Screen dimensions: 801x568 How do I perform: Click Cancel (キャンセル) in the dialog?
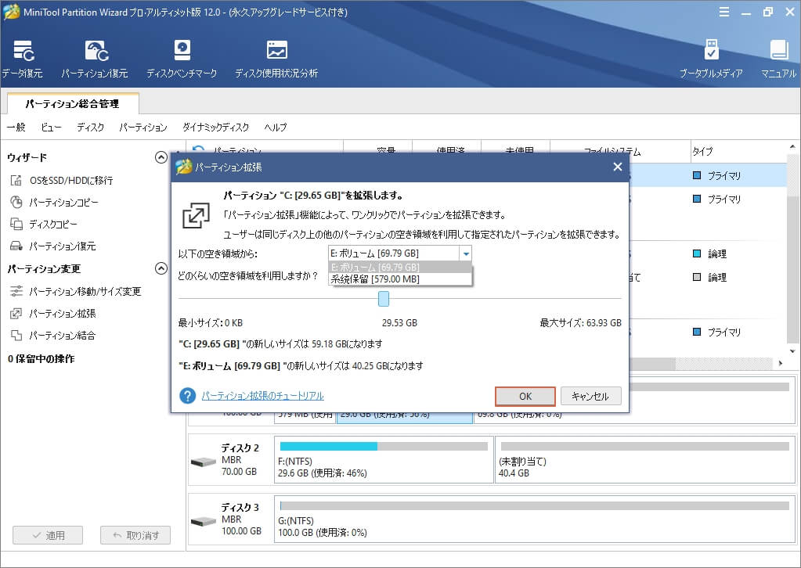click(591, 396)
